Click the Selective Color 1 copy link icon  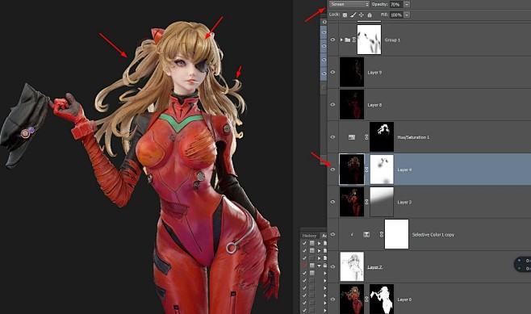382,234
